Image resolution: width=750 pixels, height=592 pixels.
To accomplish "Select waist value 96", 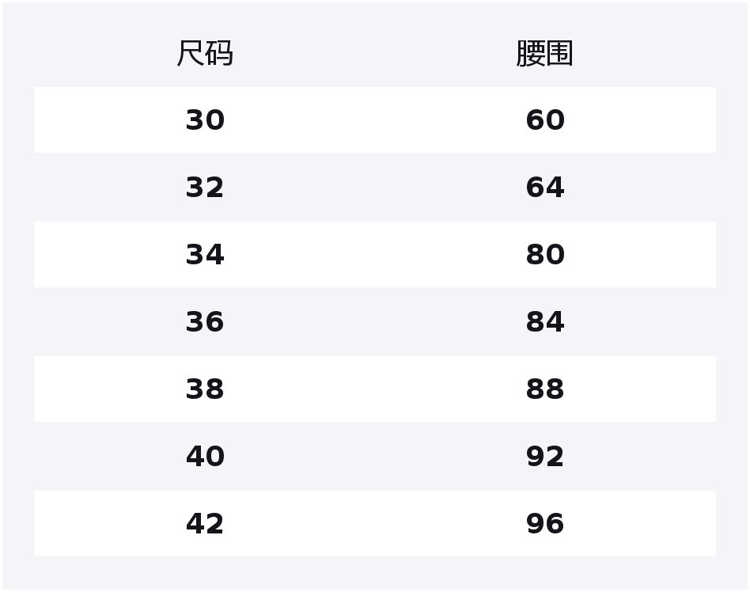I will tap(544, 524).
